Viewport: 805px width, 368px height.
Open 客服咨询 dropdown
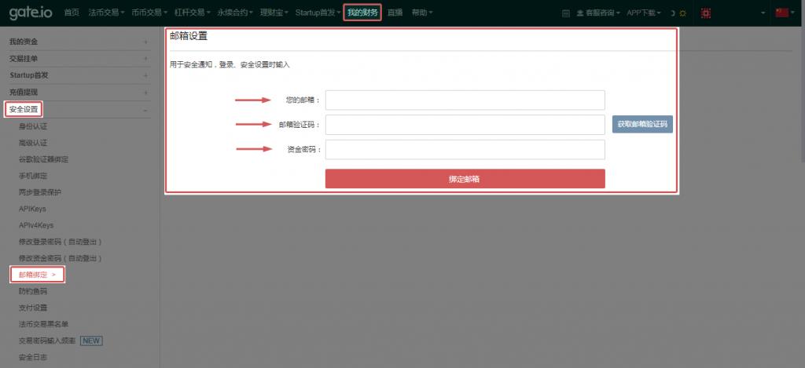(x=598, y=13)
